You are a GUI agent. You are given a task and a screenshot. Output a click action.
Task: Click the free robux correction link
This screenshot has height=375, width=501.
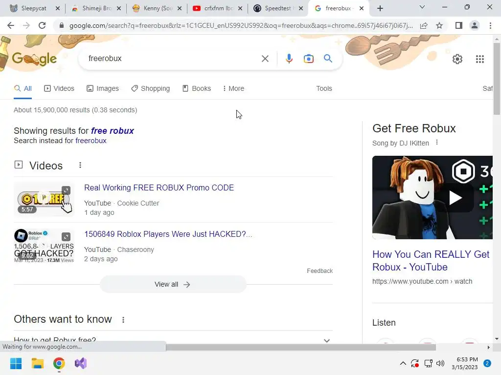click(112, 131)
